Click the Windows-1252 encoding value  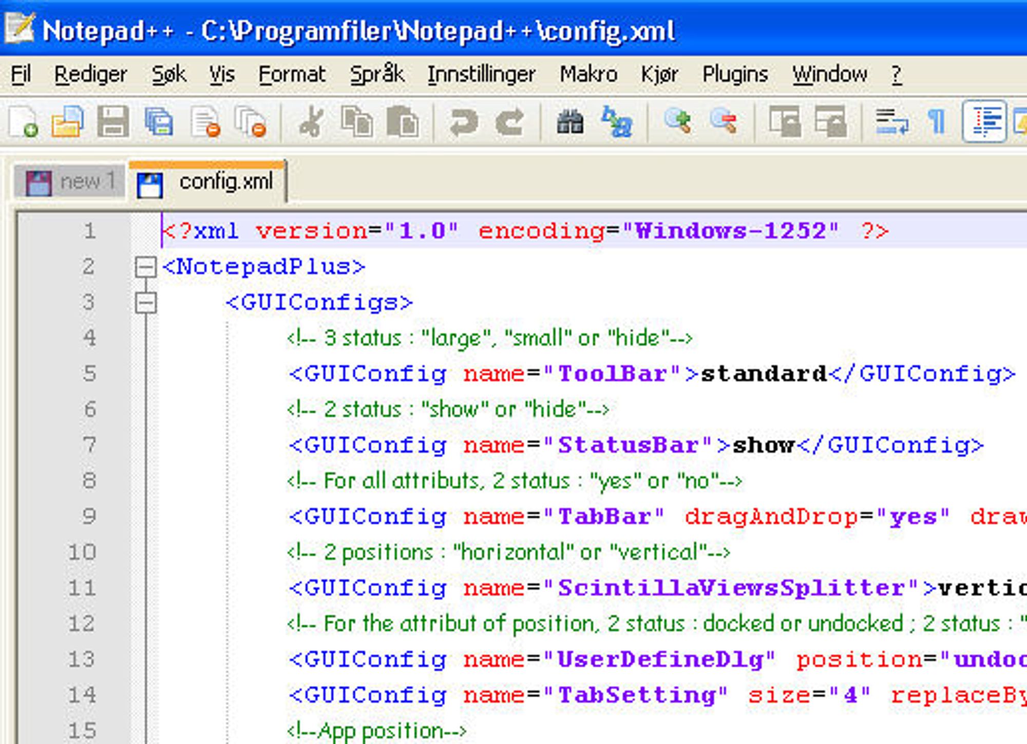[730, 231]
